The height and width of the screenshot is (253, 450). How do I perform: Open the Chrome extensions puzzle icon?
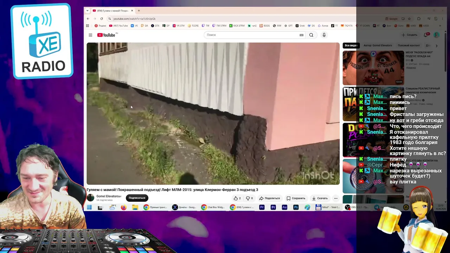(419, 19)
